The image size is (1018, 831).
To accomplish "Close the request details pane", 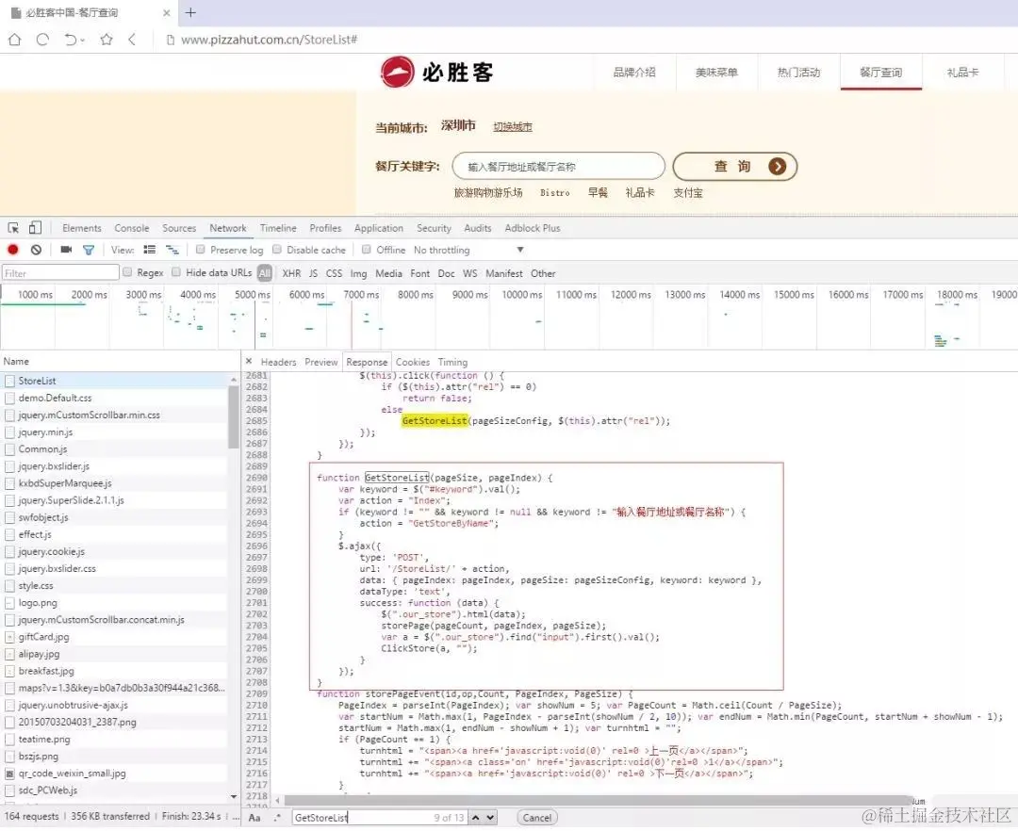I will [249, 362].
